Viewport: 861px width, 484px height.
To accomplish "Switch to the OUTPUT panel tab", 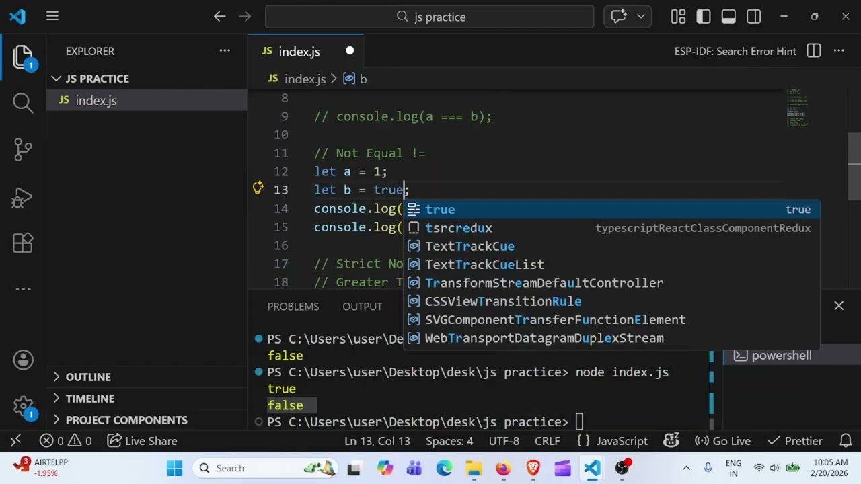I will [x=362, y=307].
